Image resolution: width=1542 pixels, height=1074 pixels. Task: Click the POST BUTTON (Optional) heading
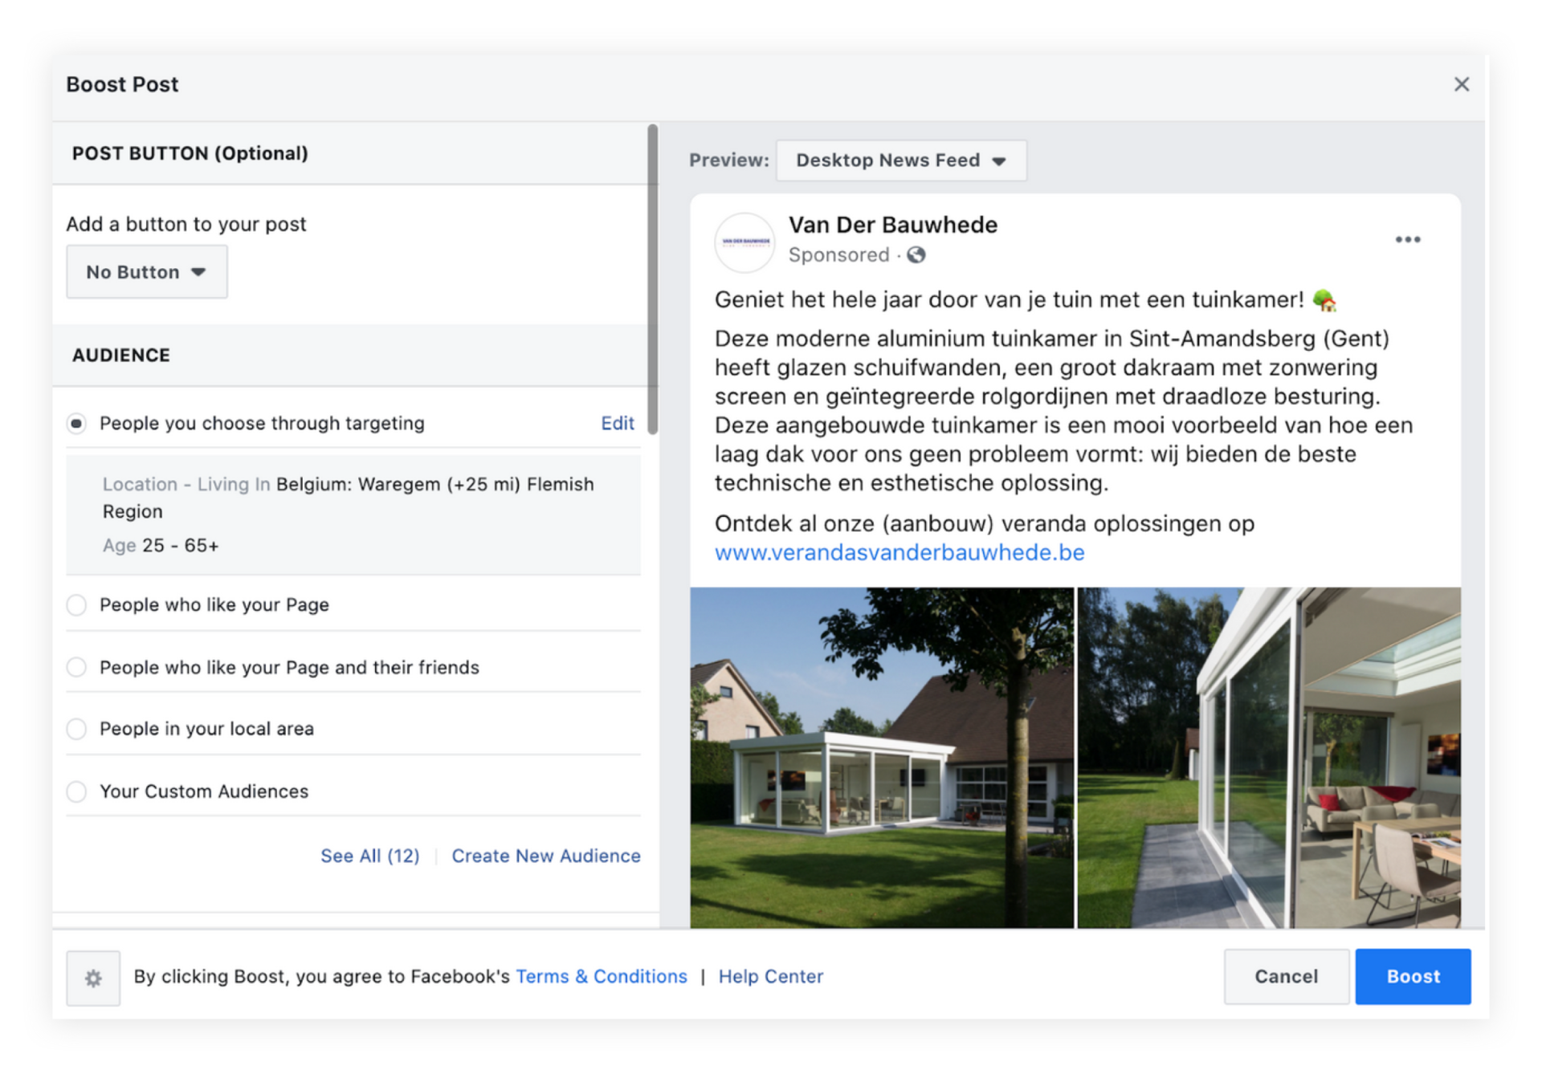190,153
